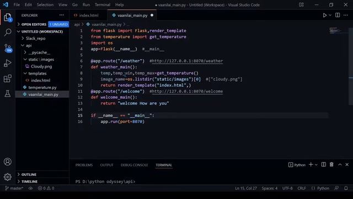Open Source Control view icon

pyautogui.click(x=8, y=48)
